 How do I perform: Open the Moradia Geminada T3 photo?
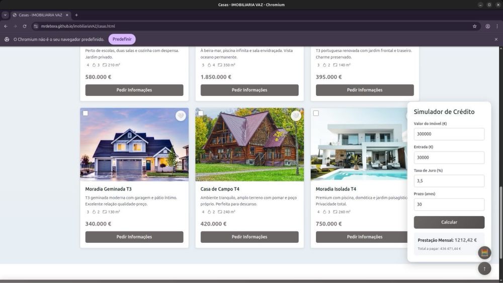point(134,145)
